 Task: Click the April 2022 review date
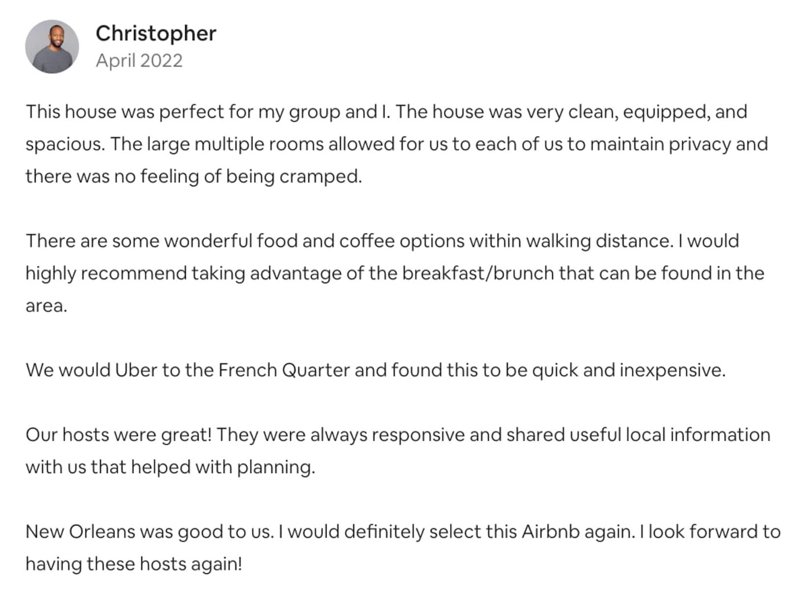point(139,60)
